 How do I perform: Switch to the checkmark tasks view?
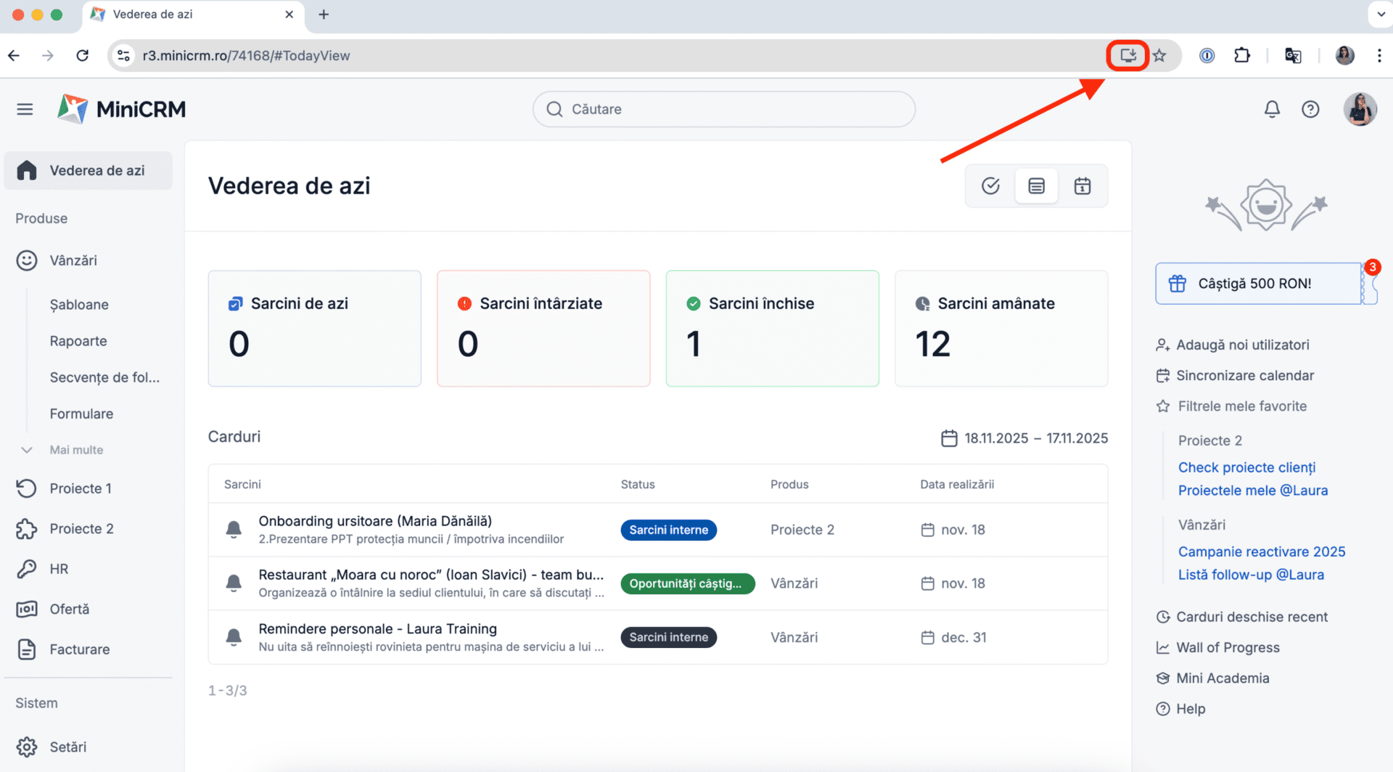point(990,186)
